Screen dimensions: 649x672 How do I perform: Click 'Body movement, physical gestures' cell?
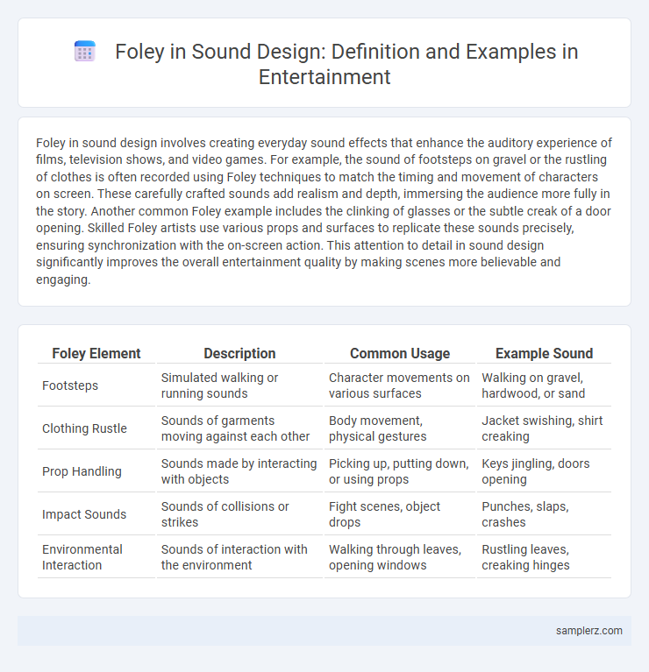(400, 428)
